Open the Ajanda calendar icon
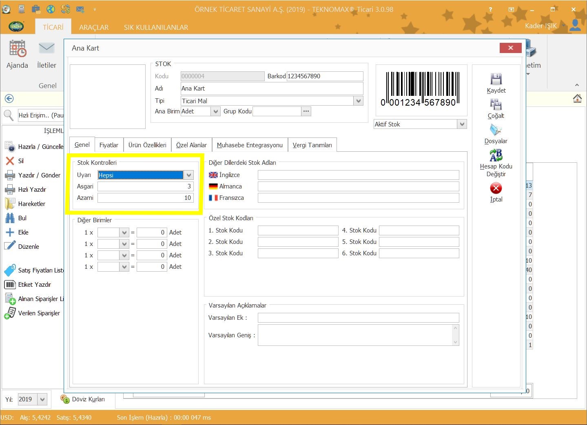 pos(18,49)
